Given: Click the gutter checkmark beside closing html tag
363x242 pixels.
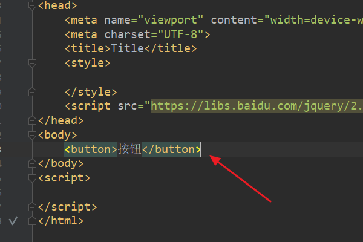Looking at the screenshot, I should (13, 221).
